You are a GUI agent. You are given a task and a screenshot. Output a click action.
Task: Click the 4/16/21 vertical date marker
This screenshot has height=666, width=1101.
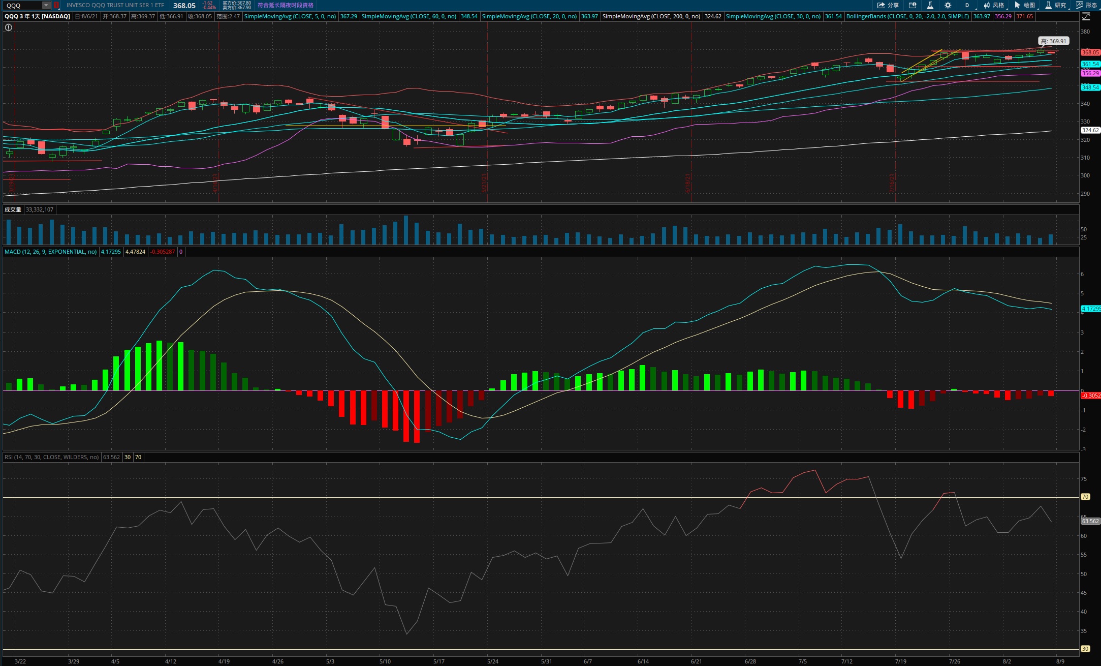pyautogui.click(x=215, y=183)
